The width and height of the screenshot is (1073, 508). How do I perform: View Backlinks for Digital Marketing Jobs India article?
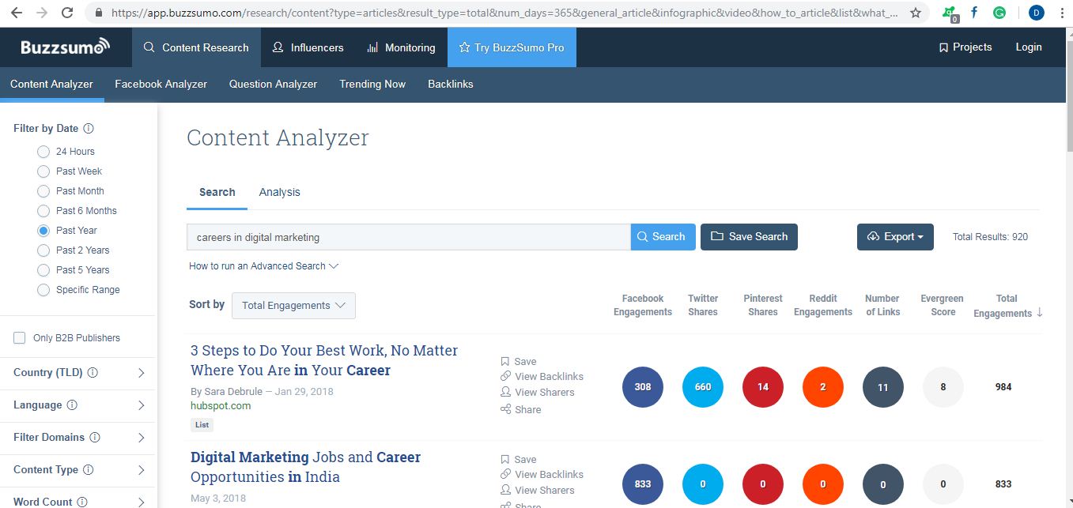[542, 474]
